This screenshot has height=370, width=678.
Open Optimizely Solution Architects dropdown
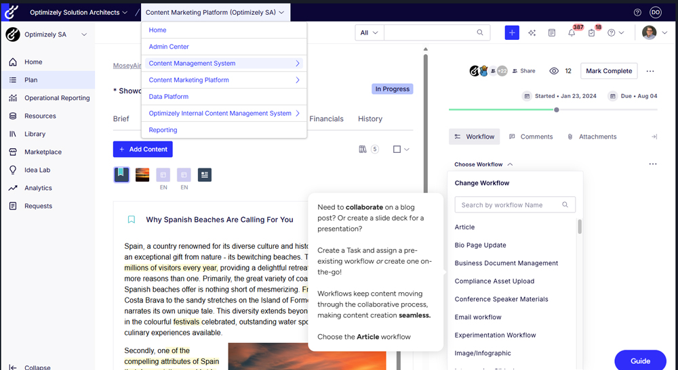79,12
